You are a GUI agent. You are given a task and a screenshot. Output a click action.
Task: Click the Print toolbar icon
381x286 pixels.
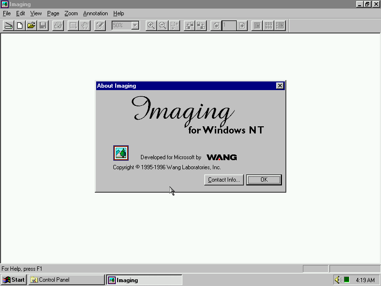[x=58, y=26]
